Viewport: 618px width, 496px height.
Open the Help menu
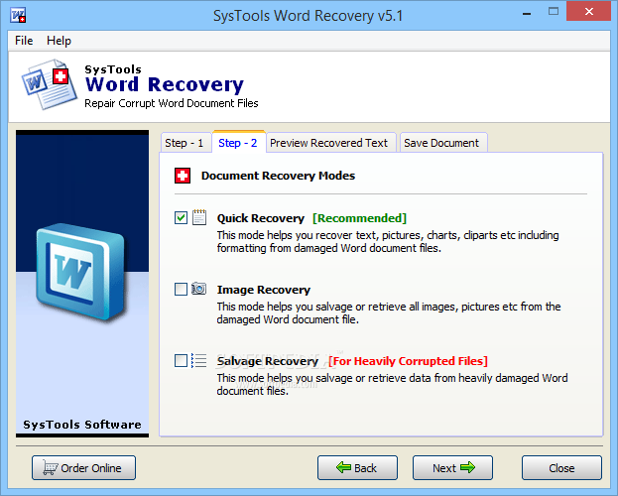(x=59, y=41)
